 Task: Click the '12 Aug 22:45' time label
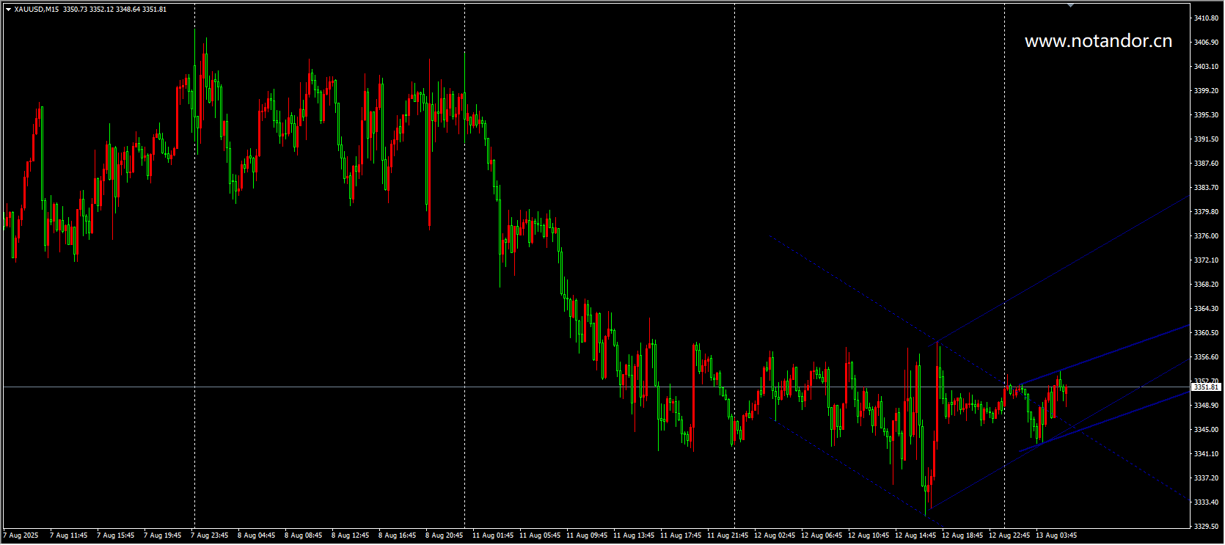(x=1009, y=535)
